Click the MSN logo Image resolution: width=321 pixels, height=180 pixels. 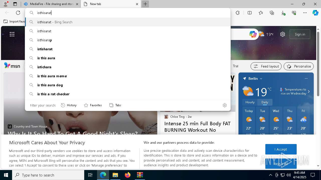12,66
